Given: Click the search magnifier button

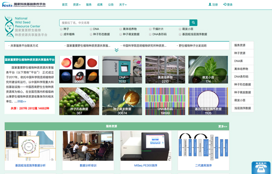Looking at the screenshot, I should (193, 23).
